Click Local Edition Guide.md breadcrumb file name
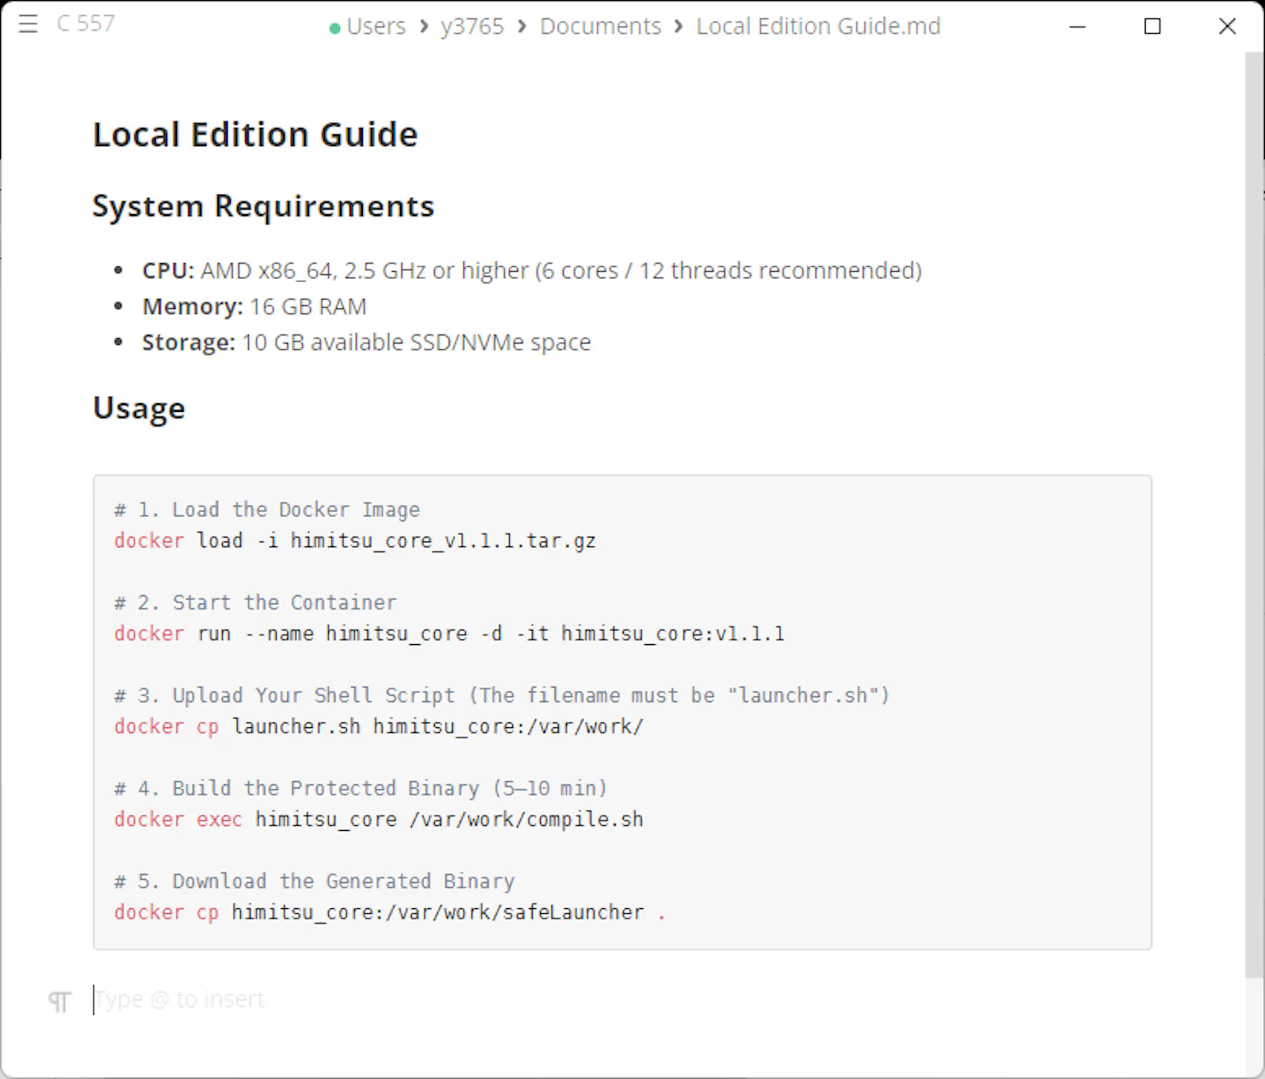This screenshot has width=1265, height=1079. tap(818, 26)
